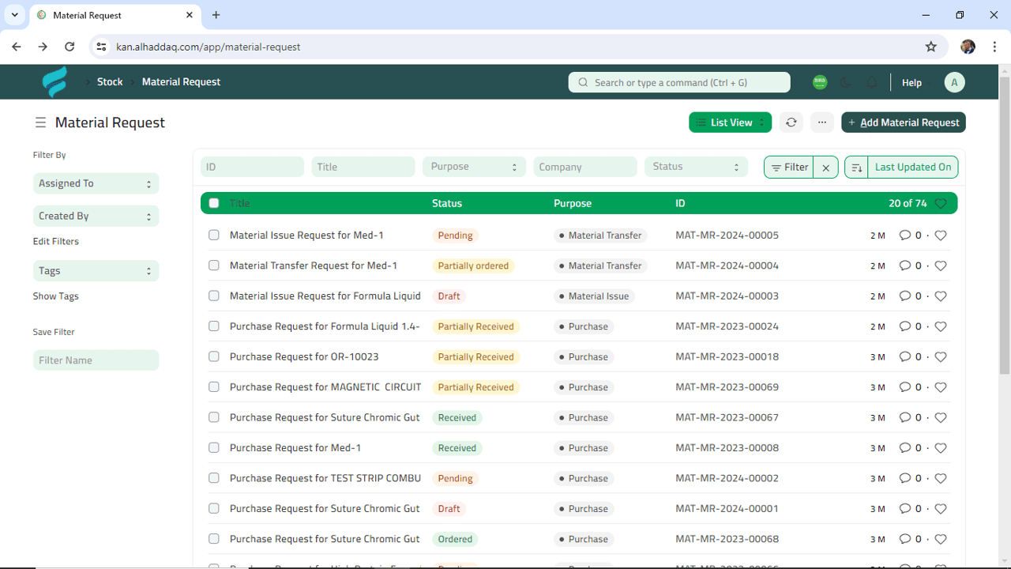Screen dimensions: 1011x569
Task: Click the Filter Name input
Action: pos(96,360)
